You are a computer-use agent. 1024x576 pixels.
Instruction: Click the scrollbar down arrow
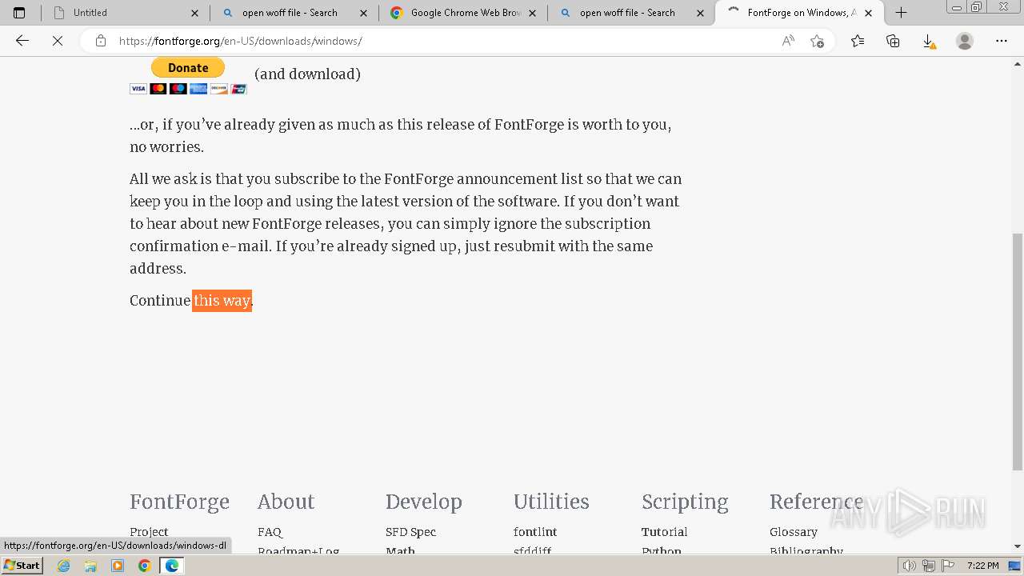[x=1018, y=546]
